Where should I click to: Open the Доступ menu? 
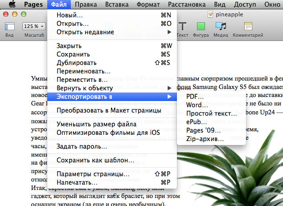245,4
